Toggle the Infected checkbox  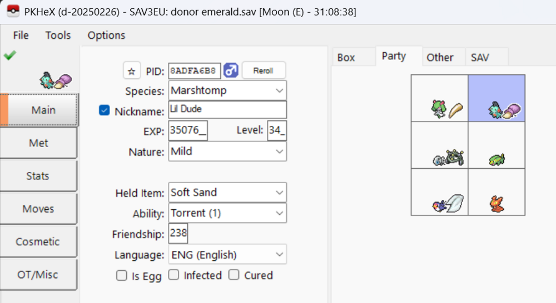pyautogui.click(x=174, y=275)
